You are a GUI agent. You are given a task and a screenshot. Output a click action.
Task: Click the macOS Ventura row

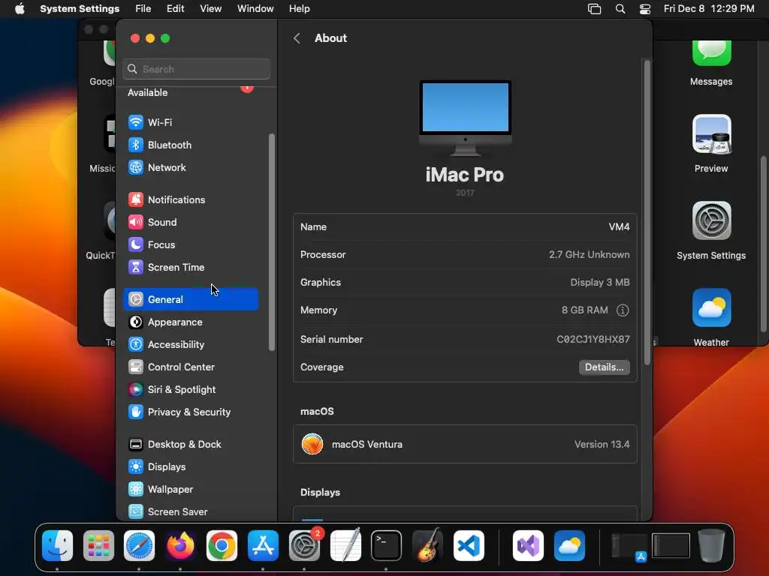click(465, 444)
